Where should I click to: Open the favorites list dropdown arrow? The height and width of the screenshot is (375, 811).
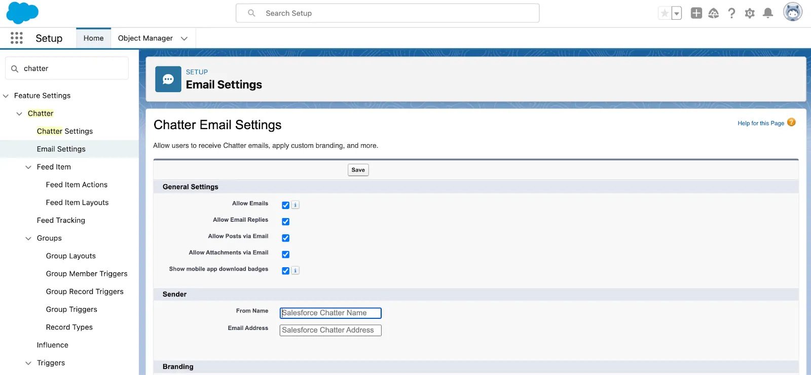coord(677,13)
